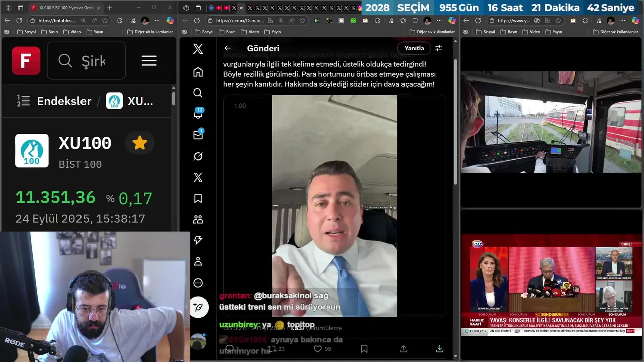Refresh the x.com browser window
The height and width of the screenshot is (362, 644).
[x=197, y=20]
